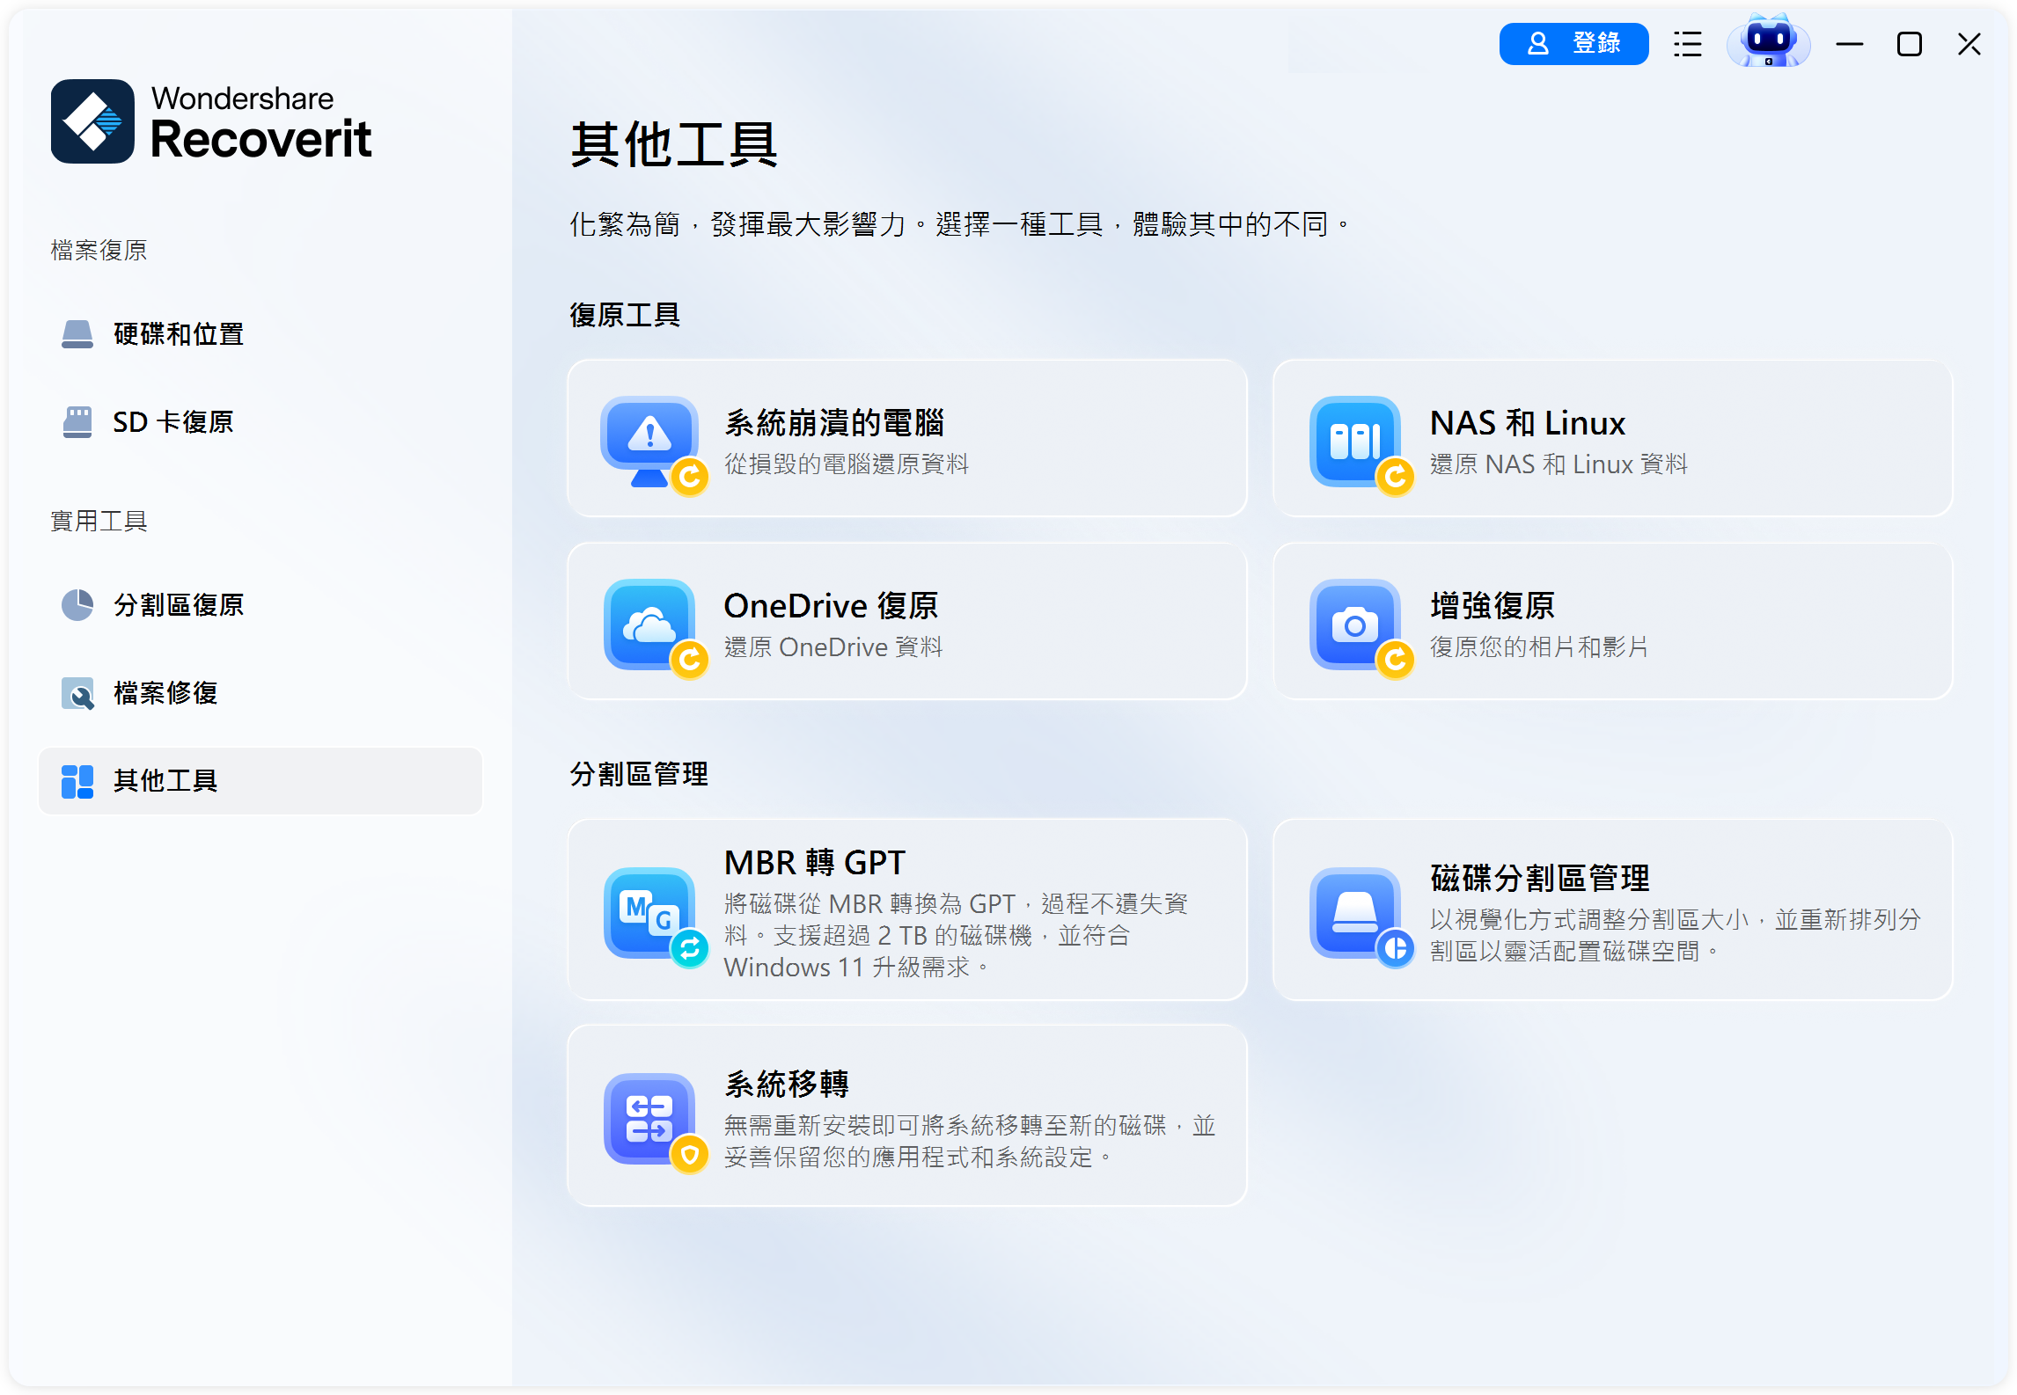Minimize the Recoverit window
The width and height of the screenshot is (2017, 1395).
click(1849, 44)
